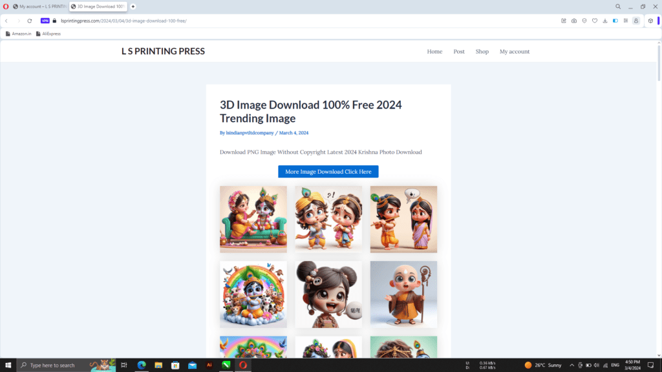
Task: Open the volume speaker tray icon
Action: [x=597, y=366]
